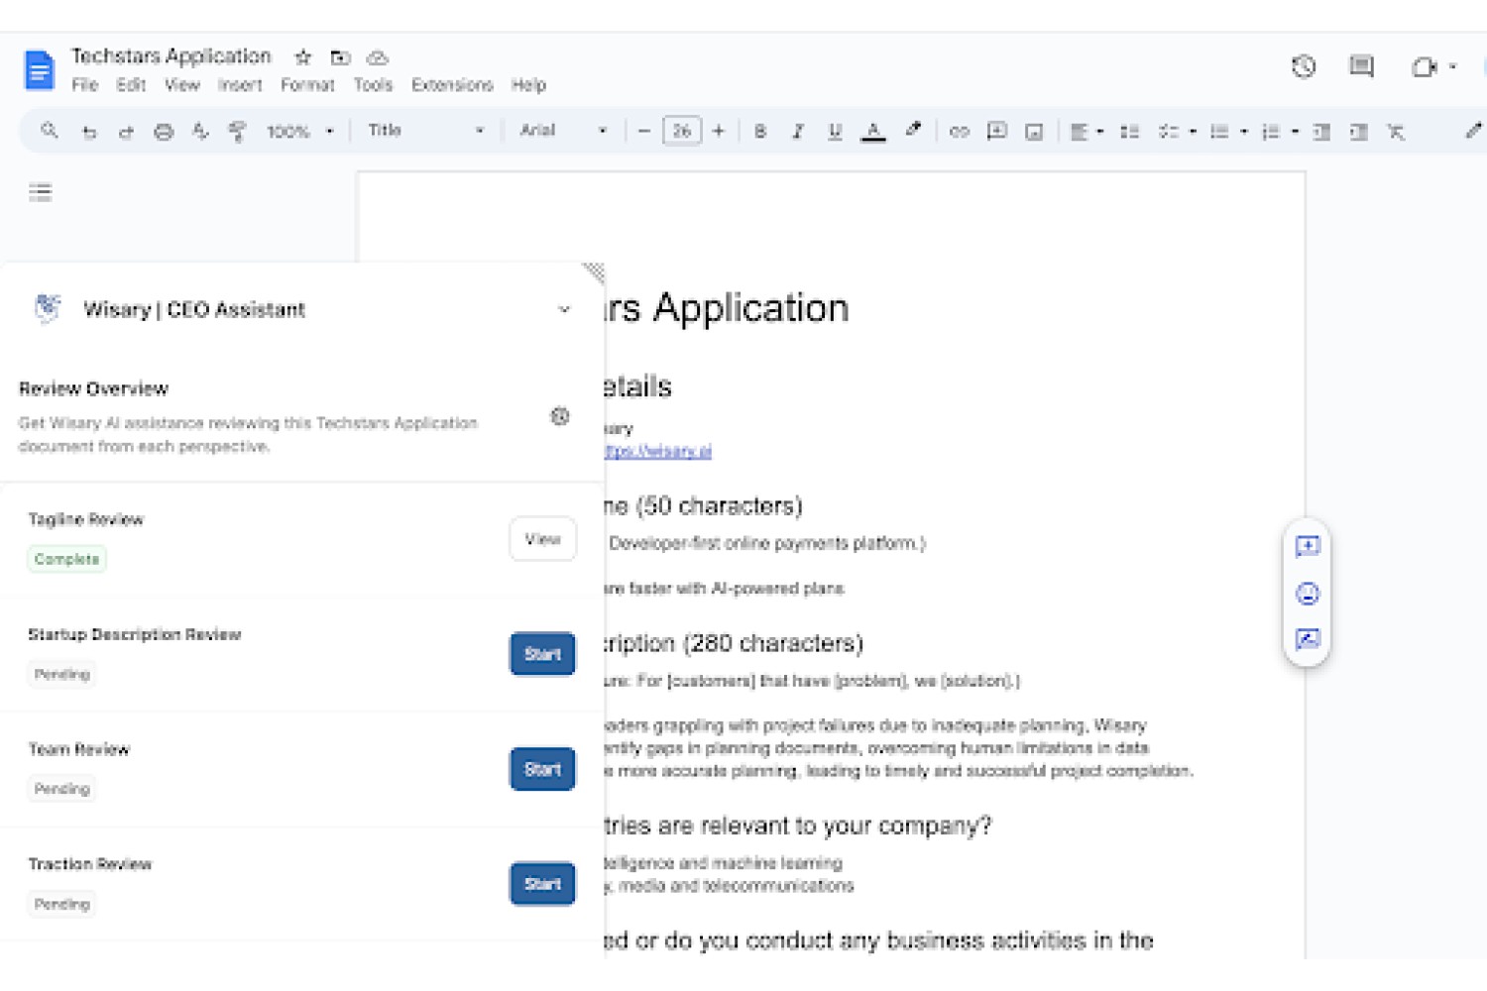Activate the paint format tool
This screenshot has height=991, width=1487.
[x=237, y=132]
